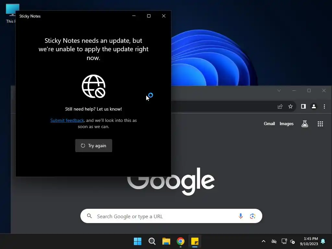Screen dimensions: 332x249
Task: Maximize the Sticky Notes window
Action: 149,16
